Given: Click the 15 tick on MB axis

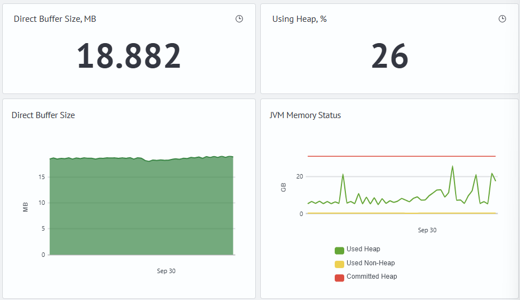Looking at the screenshot, I should 41,177.
